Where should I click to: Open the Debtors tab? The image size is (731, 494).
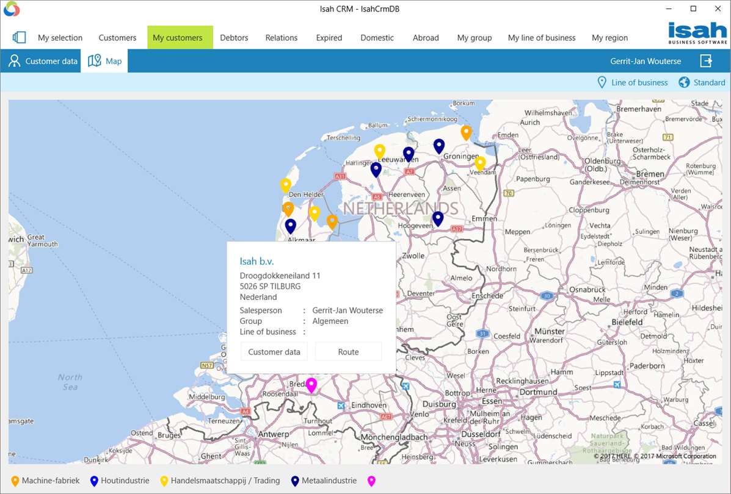click(x=234, y=38)
